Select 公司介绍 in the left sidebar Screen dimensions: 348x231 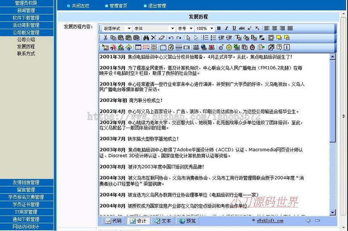click(x=26, y=39)
